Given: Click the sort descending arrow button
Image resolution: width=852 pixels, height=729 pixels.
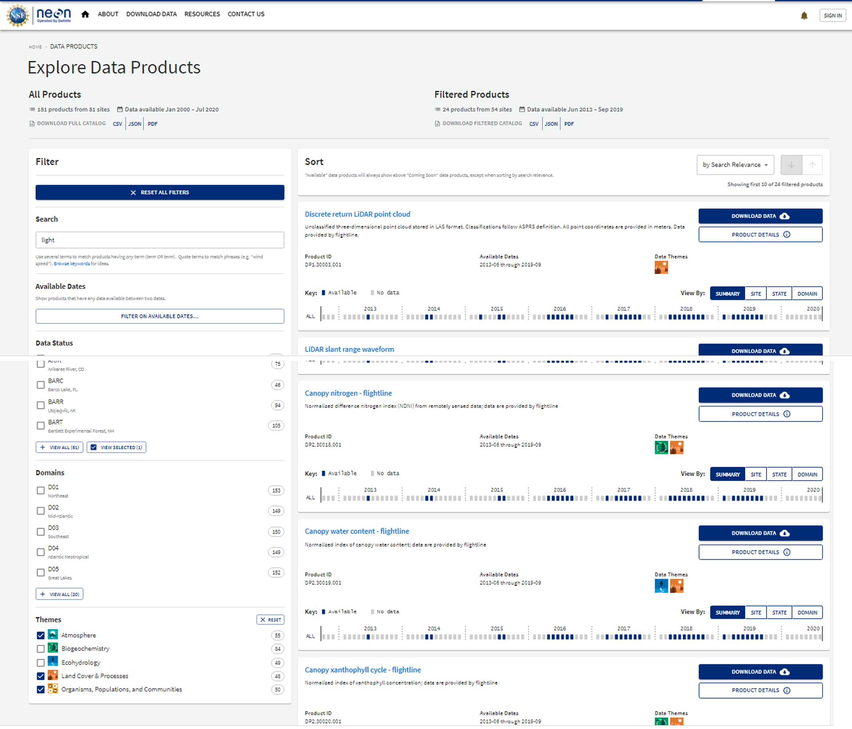Looking at the screenshot, I should [x=791, y=165].
